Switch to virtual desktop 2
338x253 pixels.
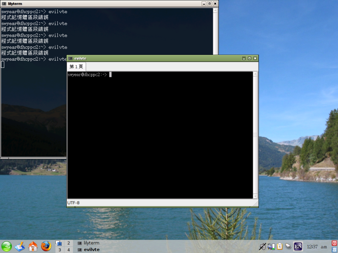click(x=68, y=243)
